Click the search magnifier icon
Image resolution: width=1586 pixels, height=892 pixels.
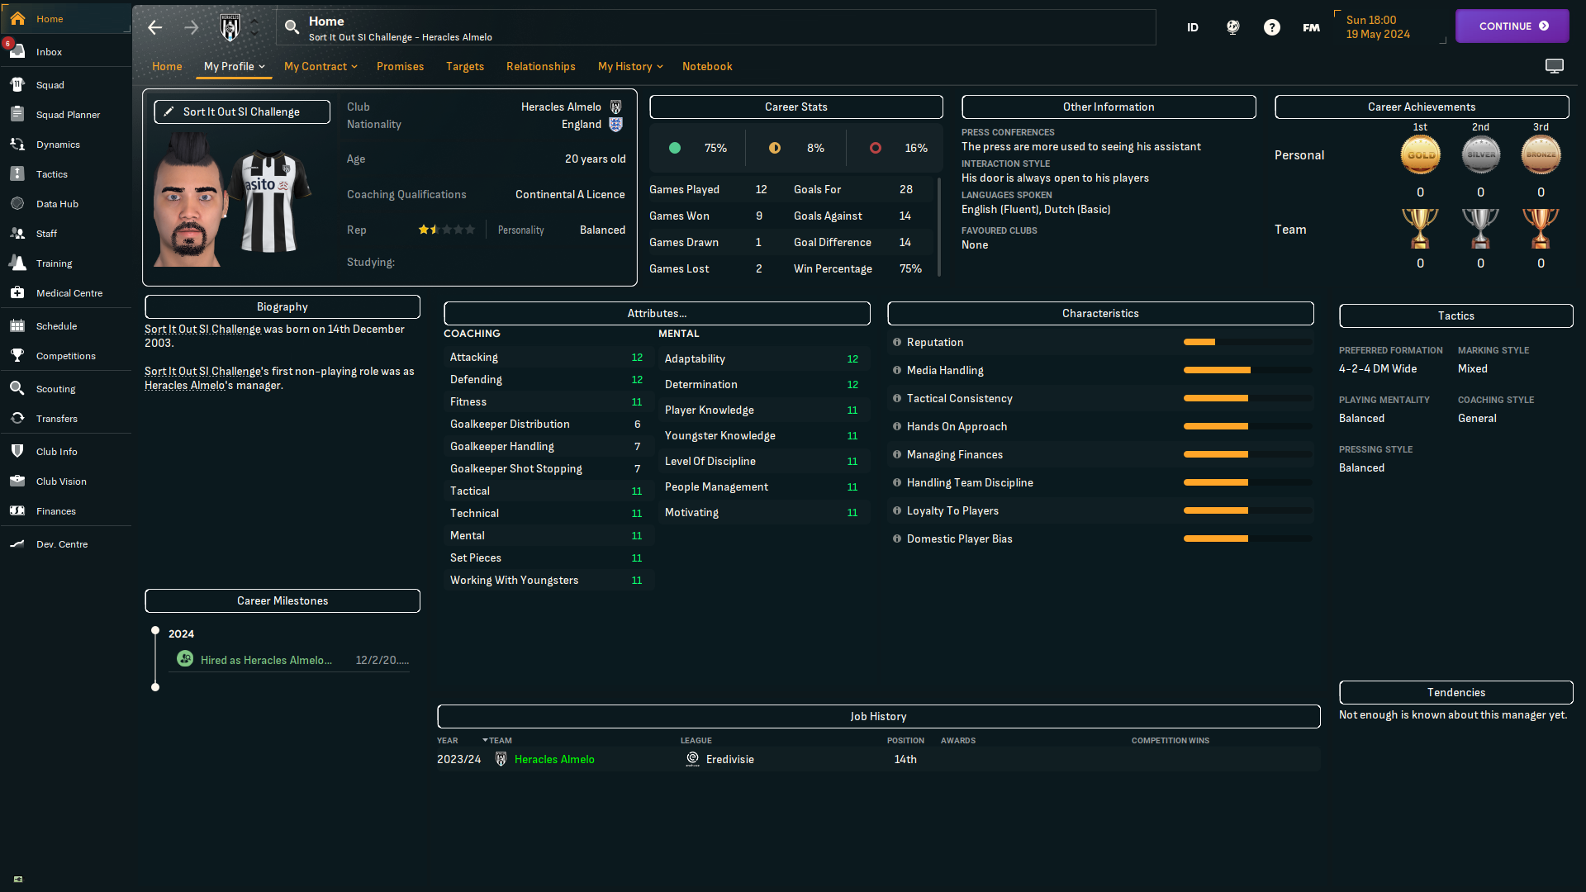[x=292, y=27]
